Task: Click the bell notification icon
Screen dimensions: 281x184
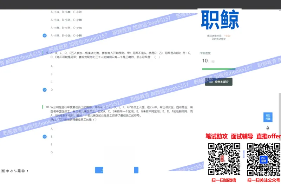Action: pos(268,128)
